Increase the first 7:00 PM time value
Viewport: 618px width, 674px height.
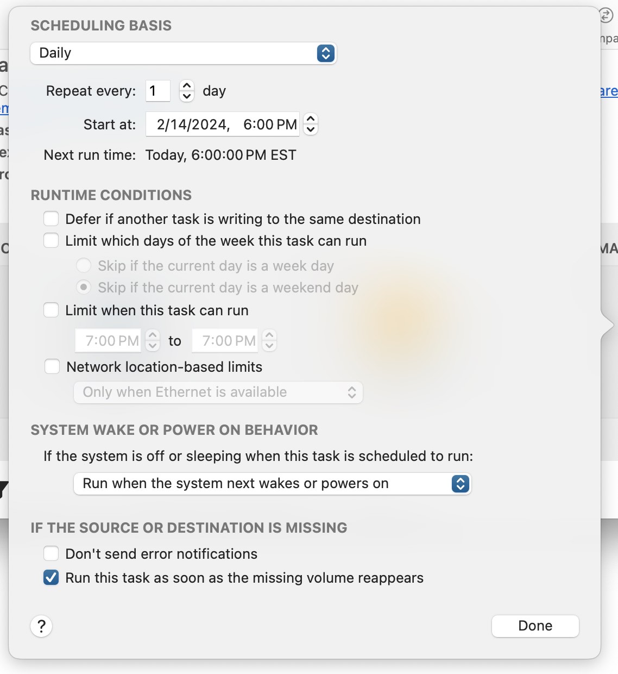(x=153, y=335)
